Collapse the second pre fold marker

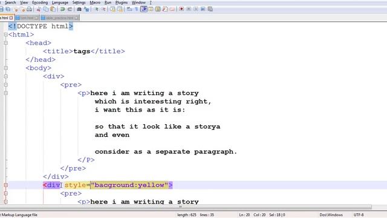coord(5,193)
